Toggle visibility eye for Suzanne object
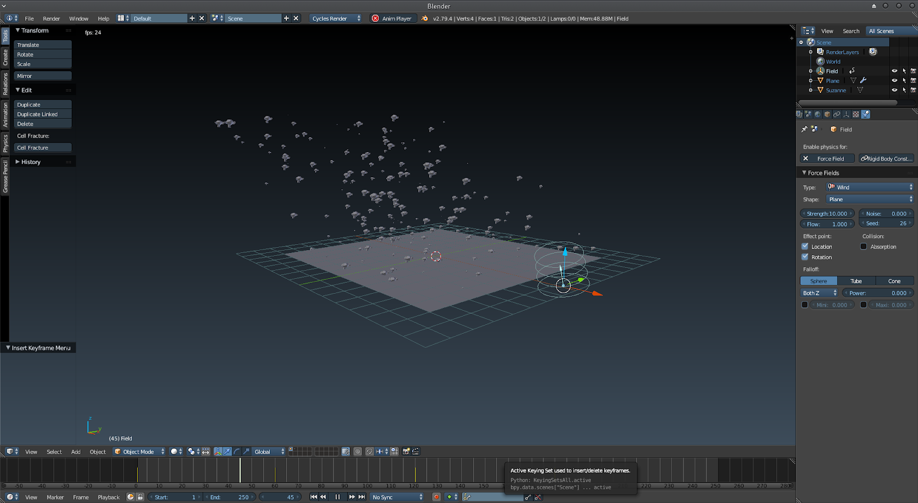 coord(894,90)
